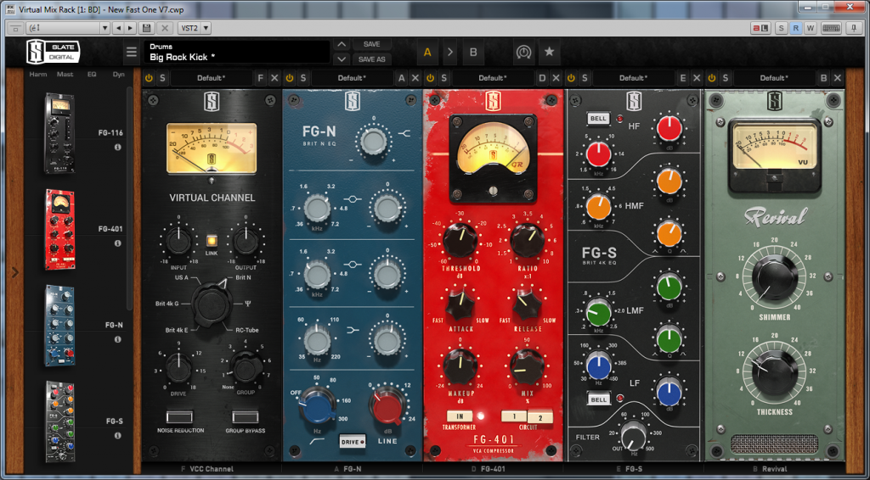870x480 pixels.
Task: Switch to the Dyn module category tab
Action: click(119, 74)
